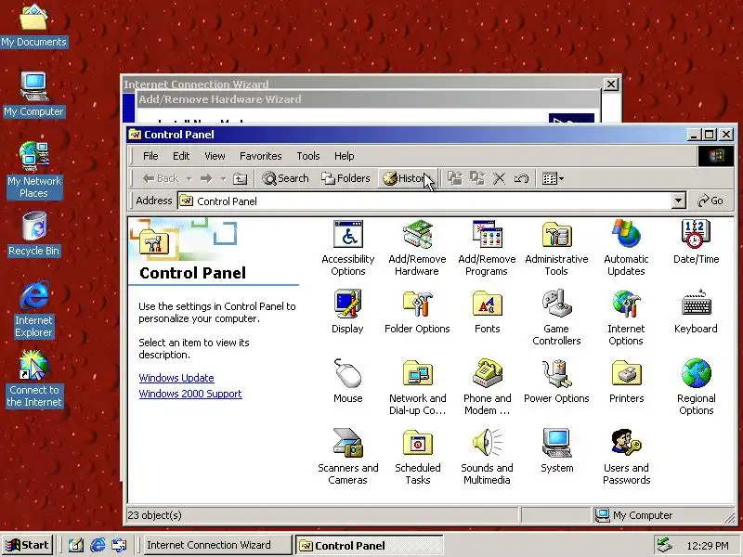Open the Views dropdown button
Viewport: 743px width, 557px height.
pyautogui.click(x=553, y=178)
